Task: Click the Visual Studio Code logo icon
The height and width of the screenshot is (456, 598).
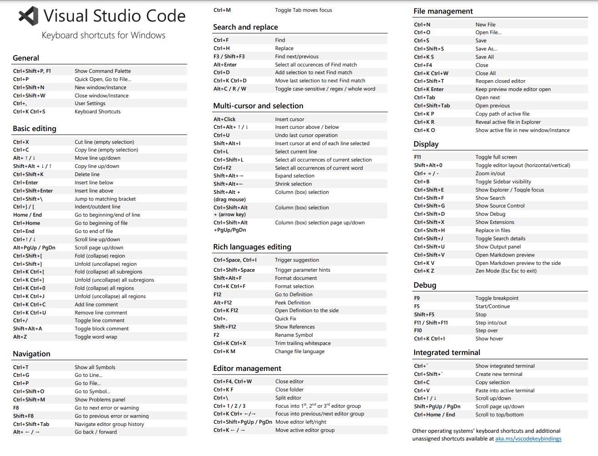Action: coord(28,16)
